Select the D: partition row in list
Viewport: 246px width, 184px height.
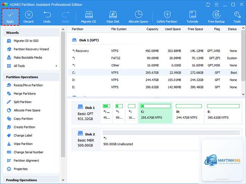[154, 80]
